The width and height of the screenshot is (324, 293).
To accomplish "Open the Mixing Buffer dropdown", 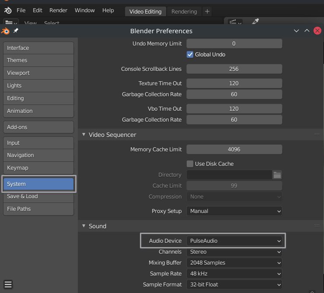I will (234, 263).
